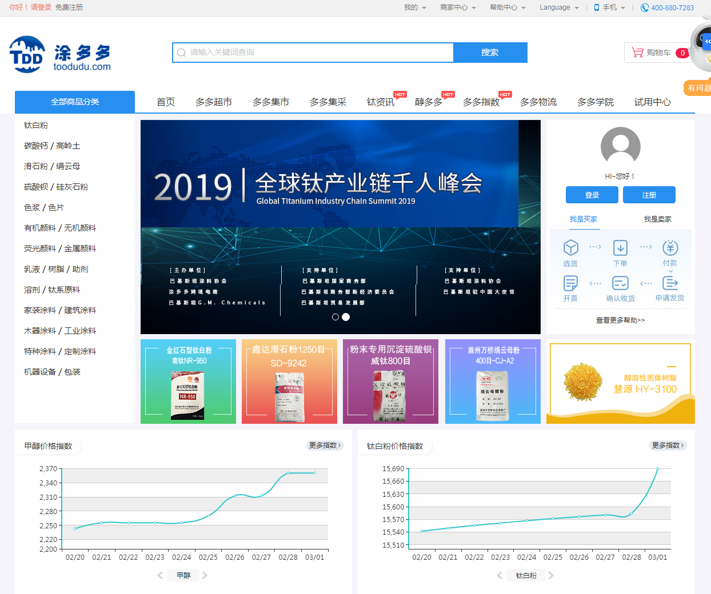Viewport: 711px width, 594px height.
Task: Click the phone hotline icon
Action: point(645,7)
